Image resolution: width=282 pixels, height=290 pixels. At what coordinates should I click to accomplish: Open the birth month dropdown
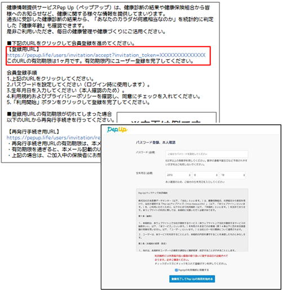coord(205,175)
